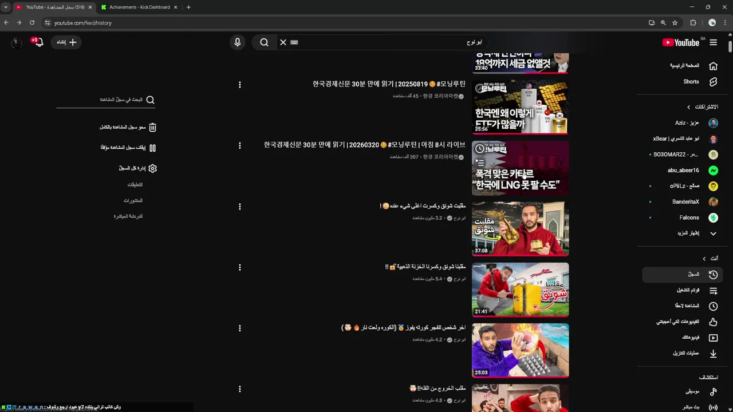Select المنشورات posts history type

pos(133,201)
